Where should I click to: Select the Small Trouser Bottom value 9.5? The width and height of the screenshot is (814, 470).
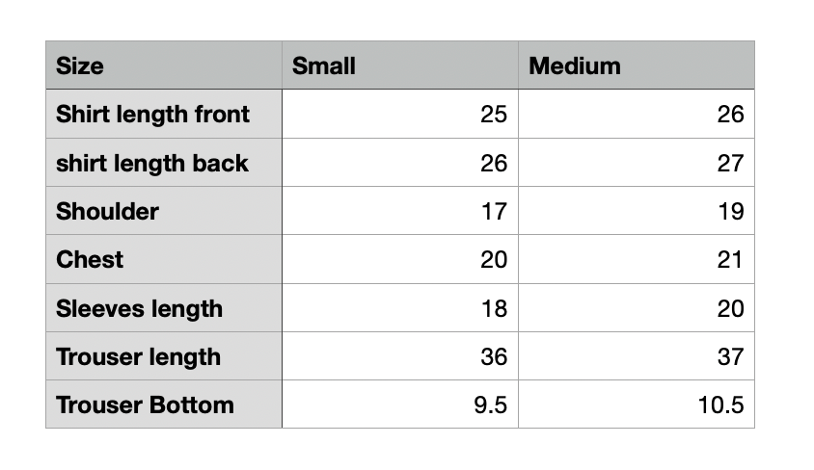pyautogui.click(x=400, y=405)
